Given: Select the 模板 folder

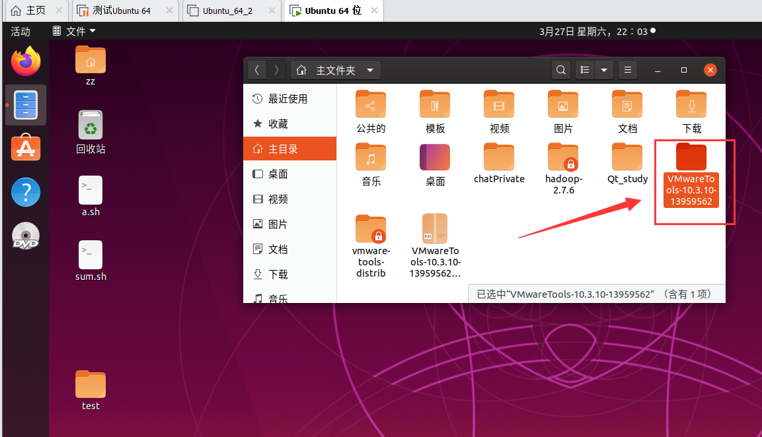Looking at the screenshot, I should 435,112.
